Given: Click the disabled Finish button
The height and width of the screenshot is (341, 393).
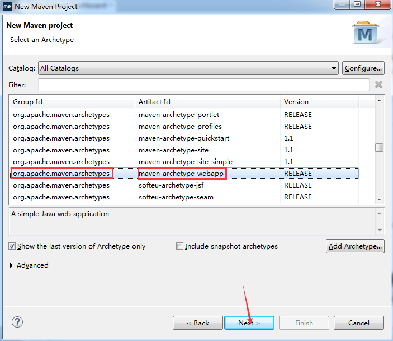Looking at the screenshot, I should tap(304, 323).
